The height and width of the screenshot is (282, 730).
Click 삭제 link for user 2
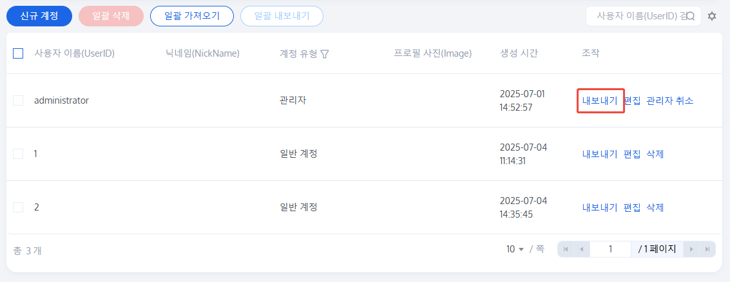pos(655,207)
